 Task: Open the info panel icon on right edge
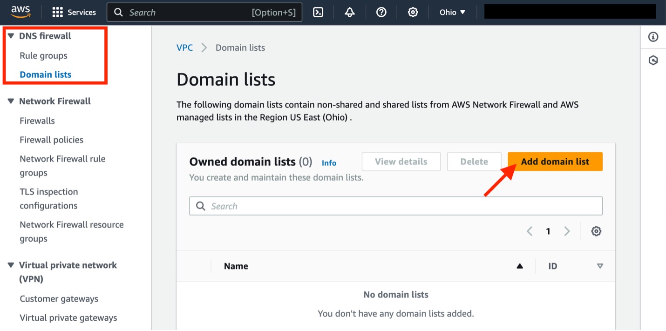[x=653, y=37]
